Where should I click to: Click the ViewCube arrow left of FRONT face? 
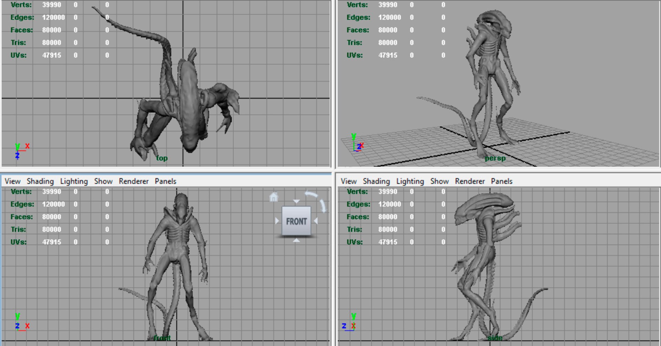coord(277,221)
